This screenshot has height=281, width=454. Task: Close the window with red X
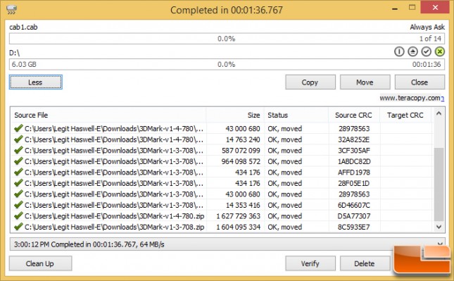click(x=435, y=7)
